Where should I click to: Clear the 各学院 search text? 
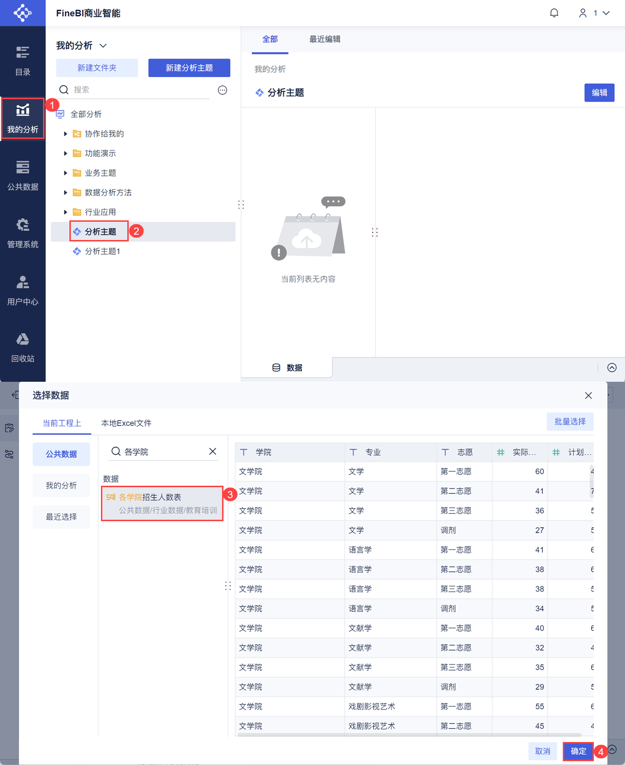click(212, 451)
